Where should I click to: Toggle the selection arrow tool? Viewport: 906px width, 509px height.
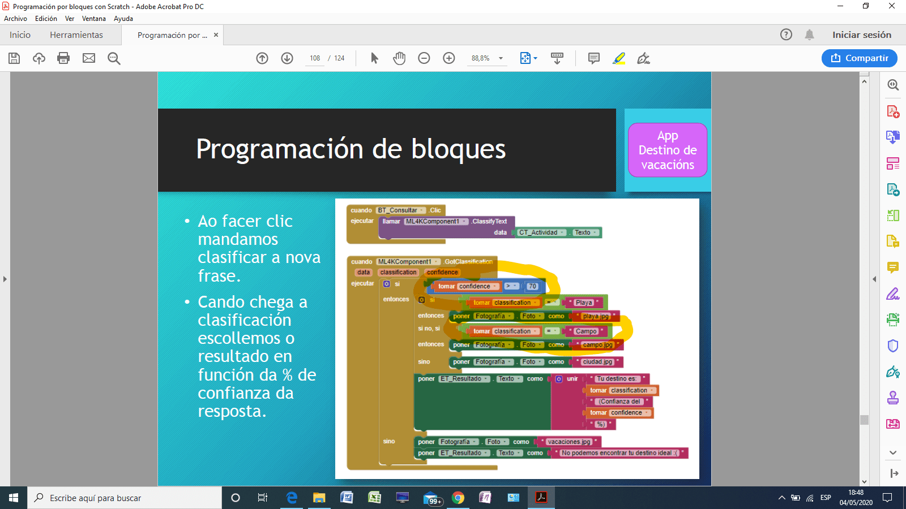[374, 58]
